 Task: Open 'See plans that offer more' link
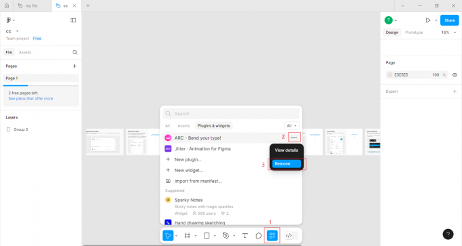31,98
